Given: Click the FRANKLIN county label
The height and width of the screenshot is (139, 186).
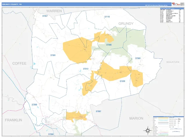Looking at the screenshot, I should (14, 120).
